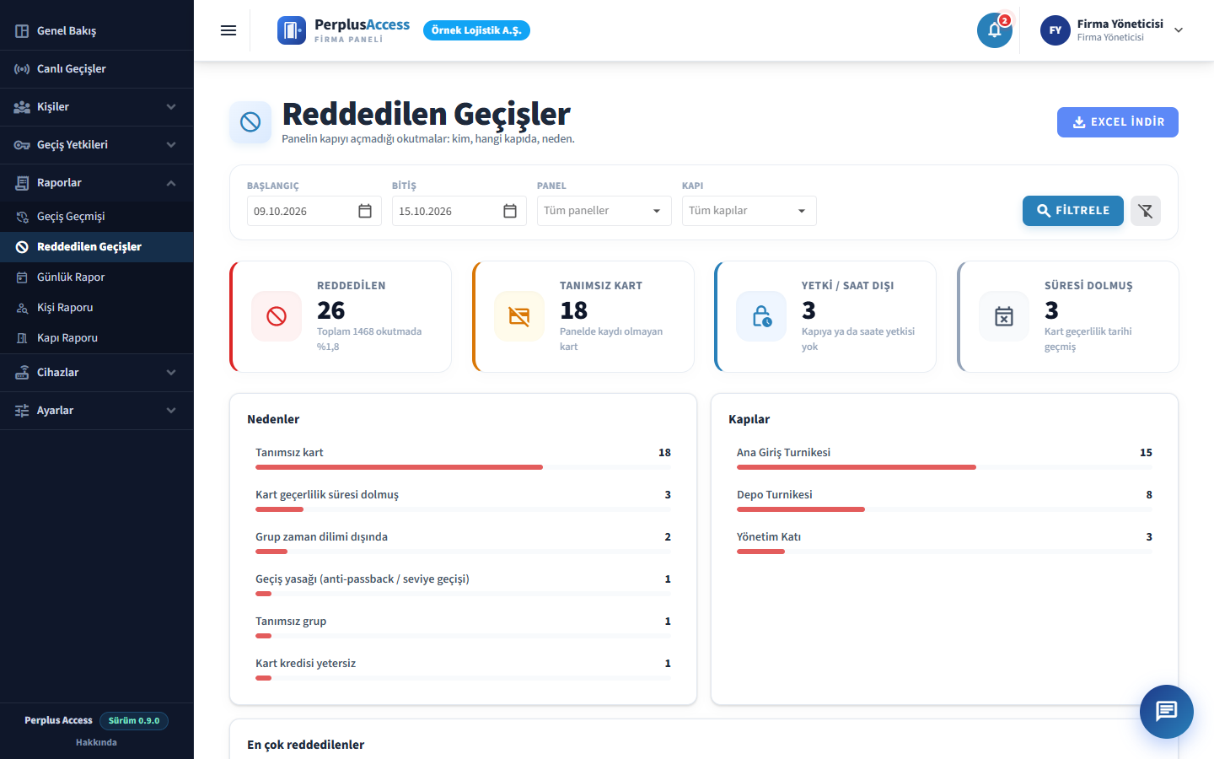Image resolution: width=1214 pixels, height=759 pixels.
Task: Open the chat support bubble
Action: click(x=1167, y=712)
